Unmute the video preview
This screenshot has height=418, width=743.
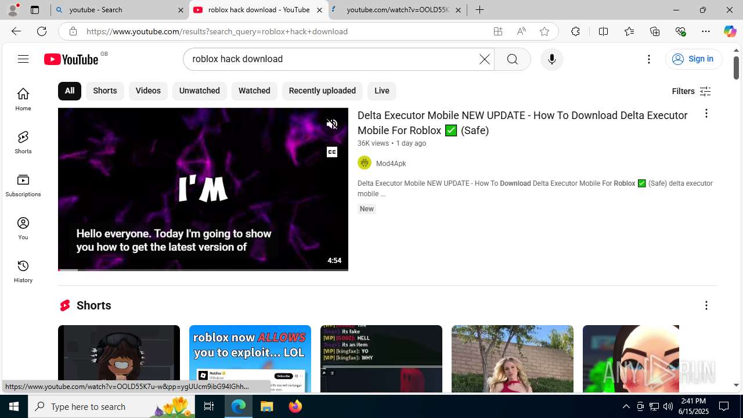332,124
